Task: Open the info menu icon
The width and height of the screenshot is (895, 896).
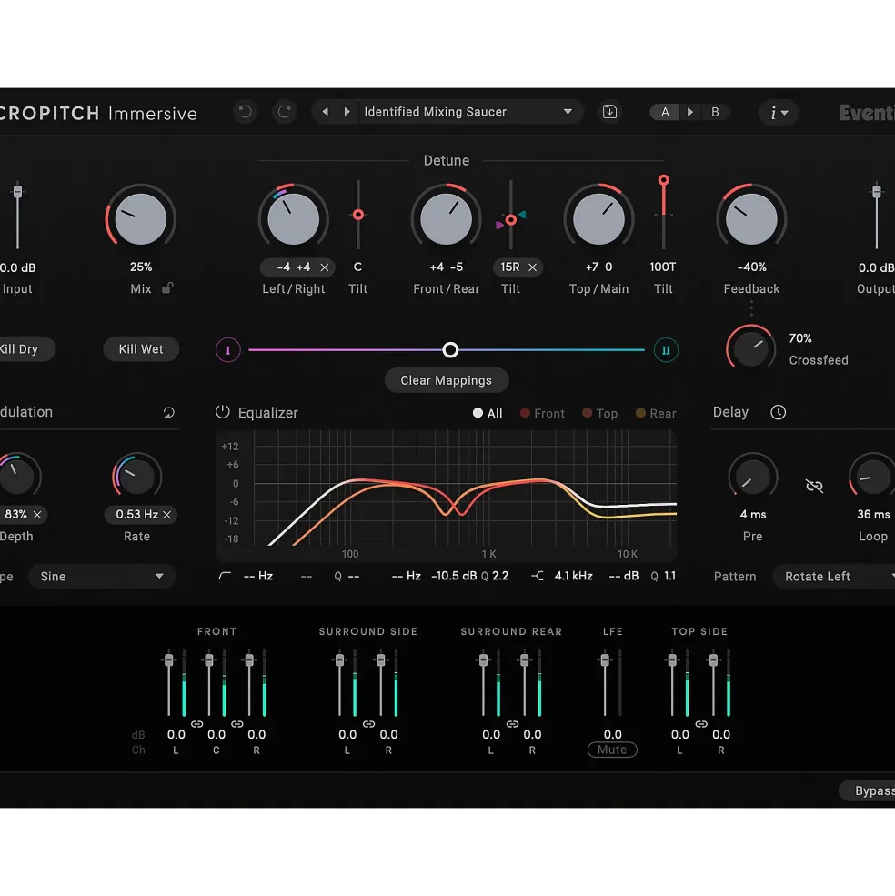Action: [779, 113]
